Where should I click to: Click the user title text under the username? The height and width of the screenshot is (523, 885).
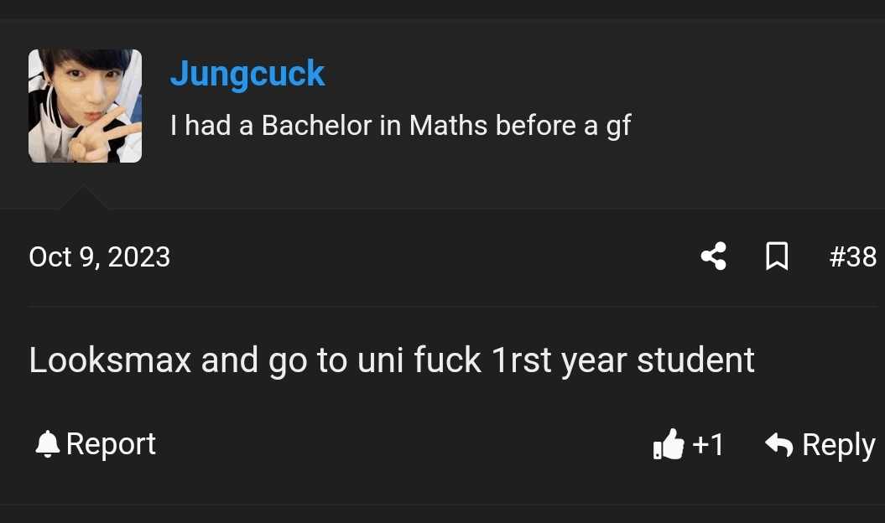(x=400, y=126)
